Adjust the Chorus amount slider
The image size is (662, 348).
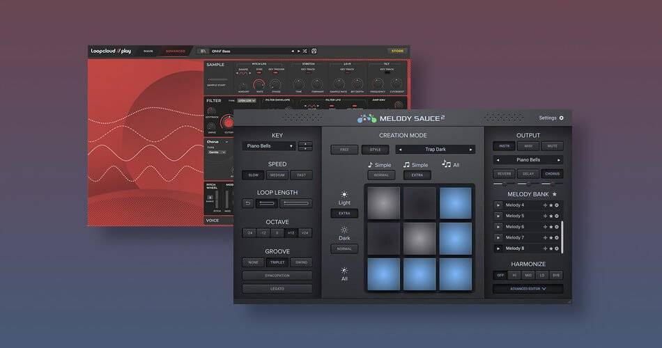tap(552, 184)
